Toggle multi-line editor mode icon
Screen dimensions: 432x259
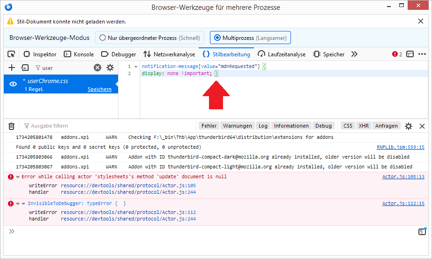422,231
